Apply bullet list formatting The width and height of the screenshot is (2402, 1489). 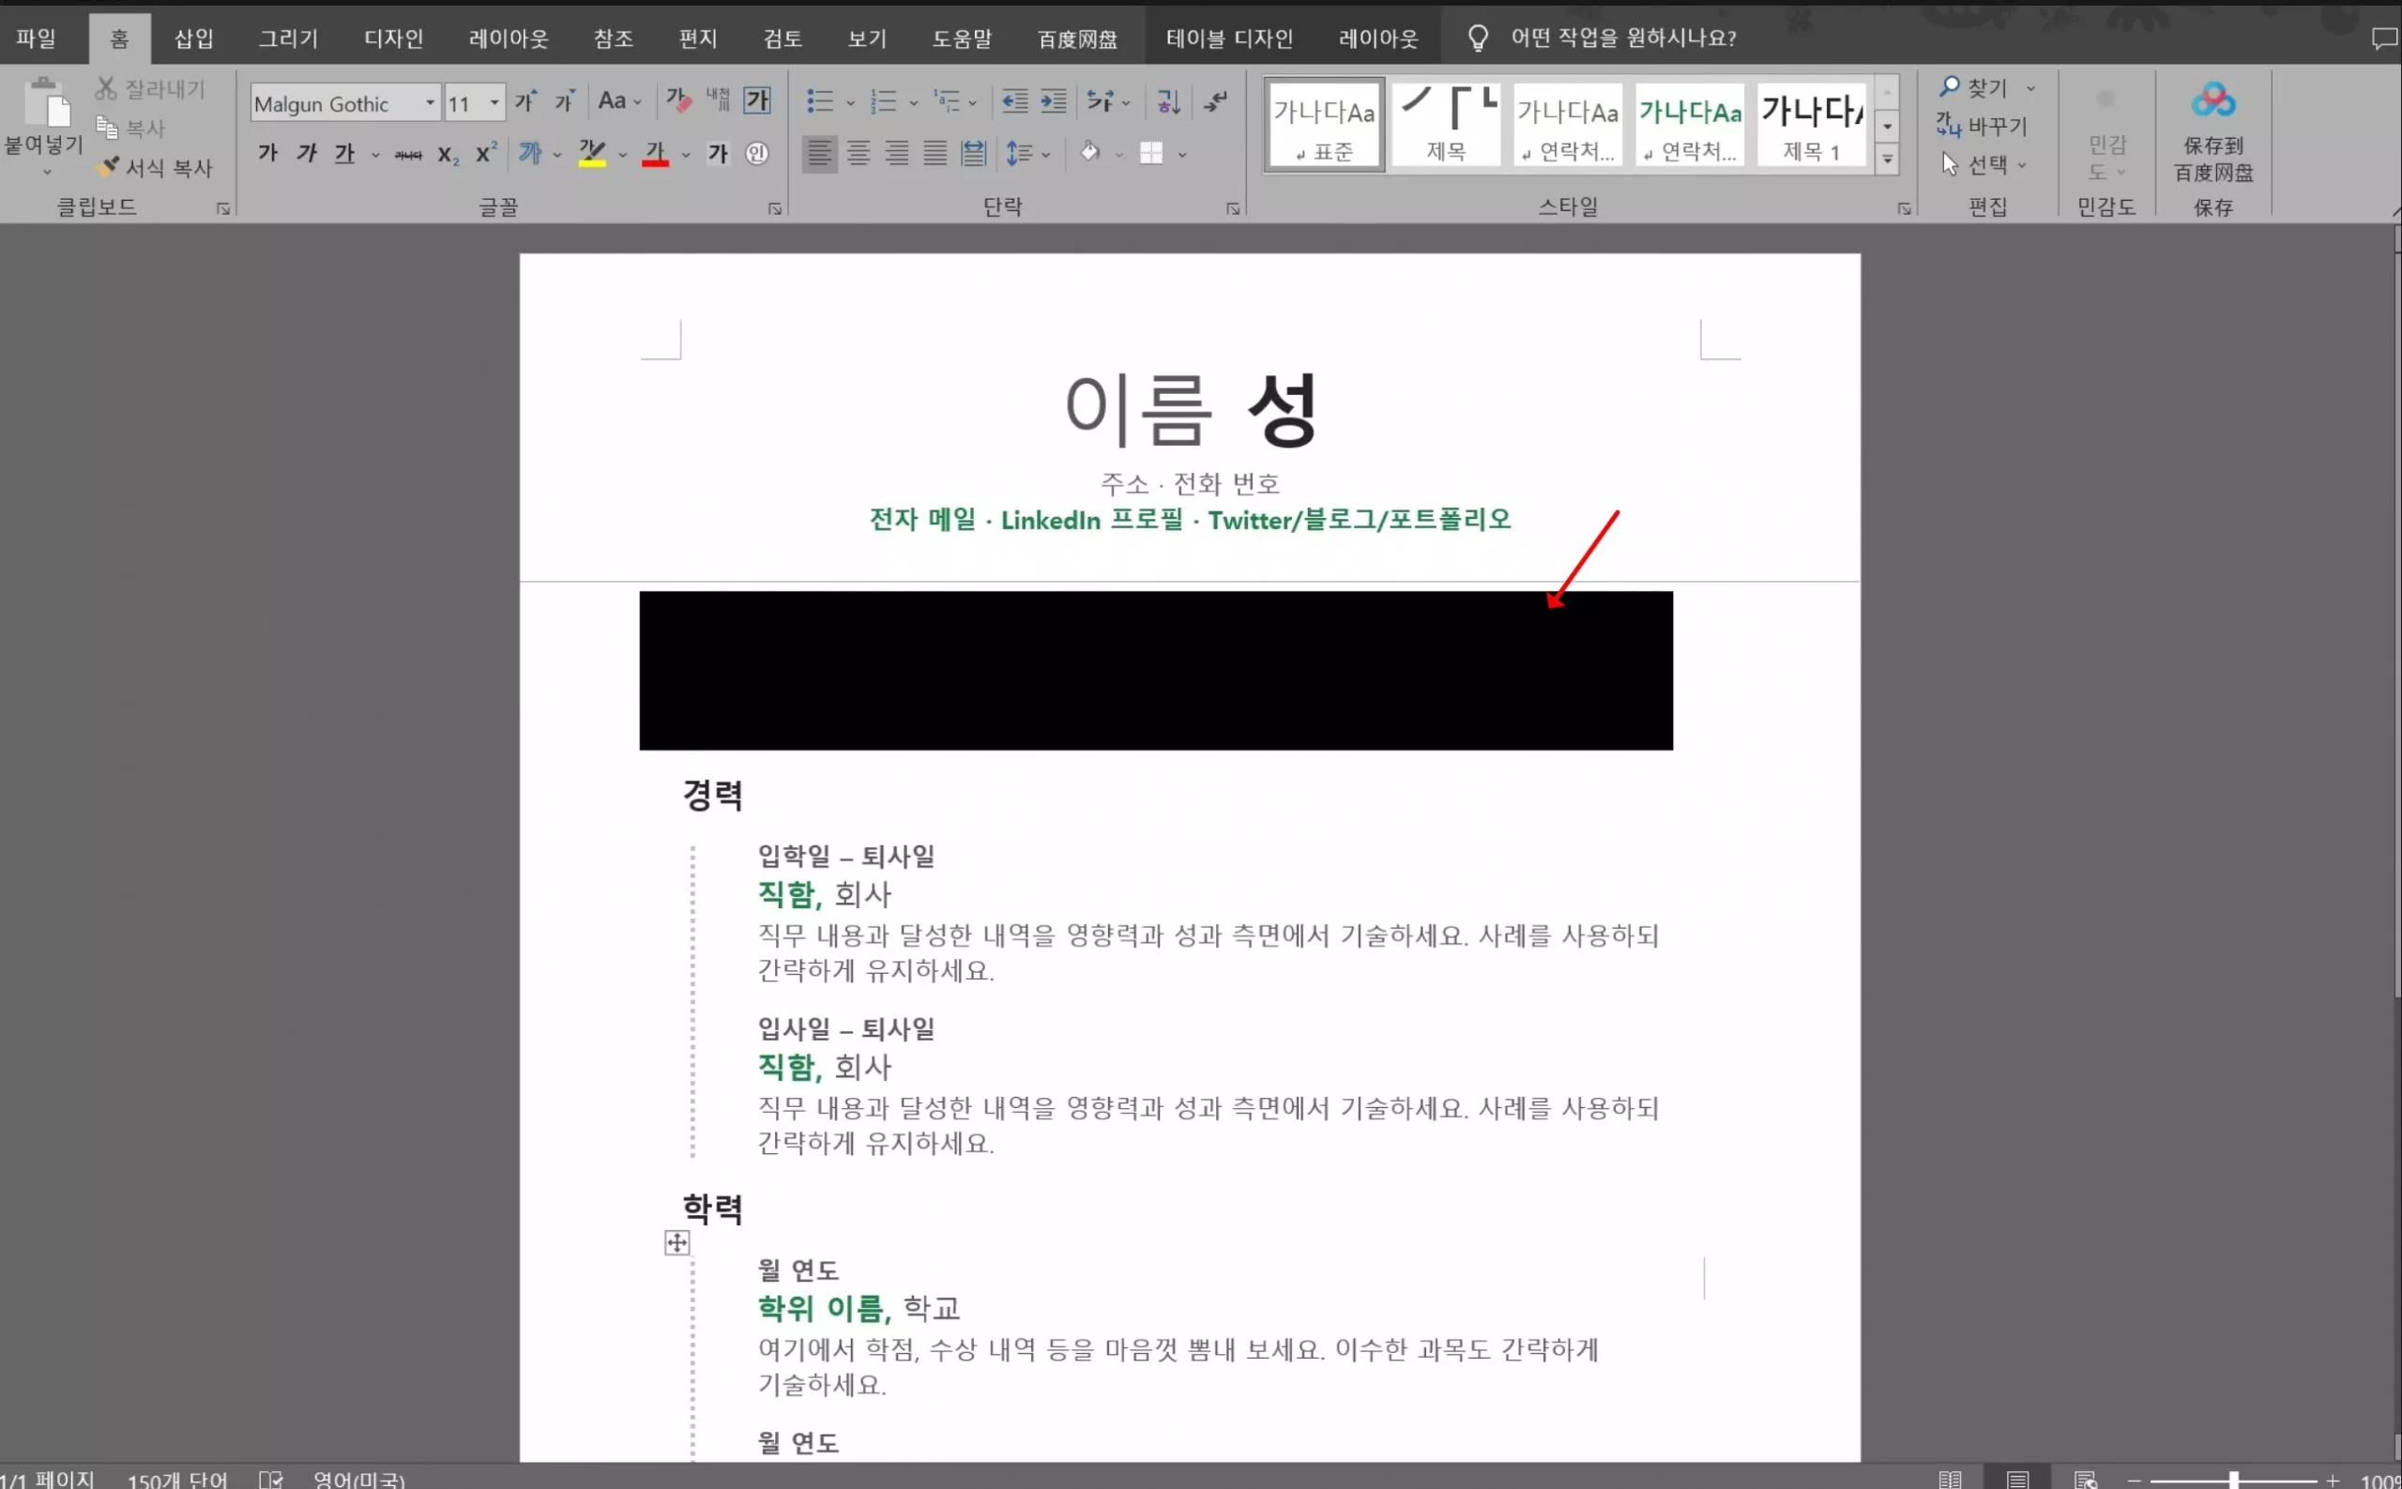pyautogui.click(x=822, y=101)
